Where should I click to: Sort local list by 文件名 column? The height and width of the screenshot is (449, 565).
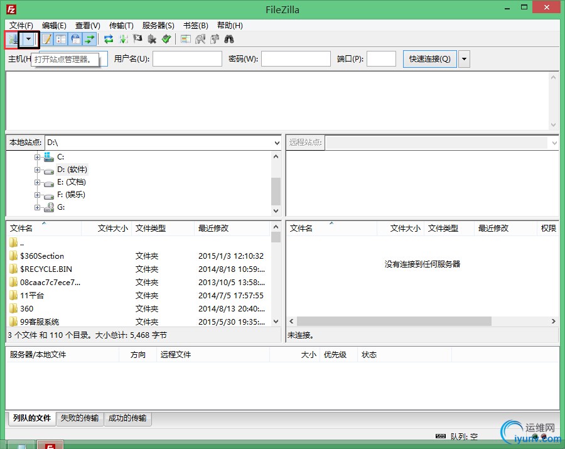click(x=44, y=228)
